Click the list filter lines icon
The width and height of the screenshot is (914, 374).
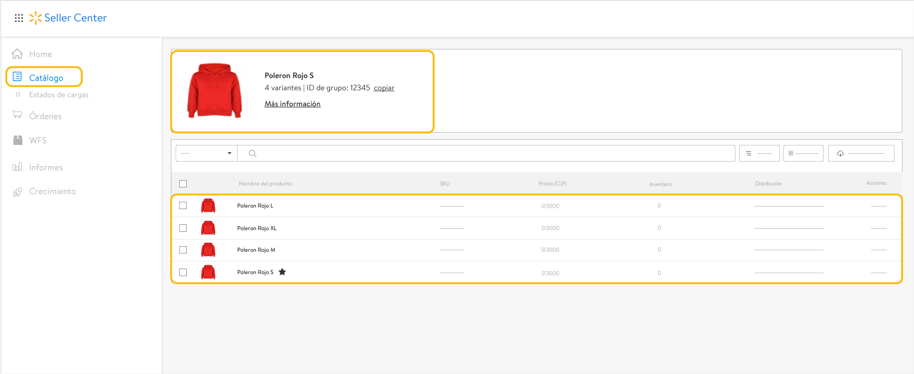749,153
